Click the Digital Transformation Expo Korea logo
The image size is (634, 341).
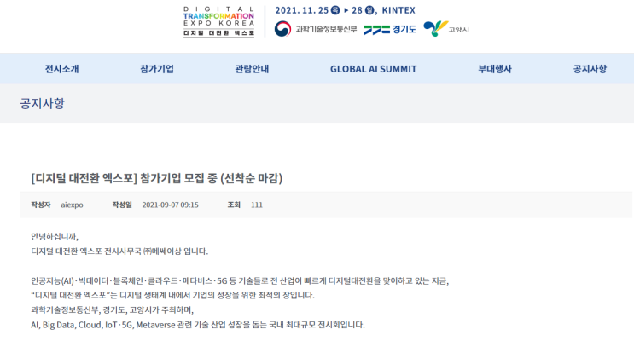coord(218,21)
